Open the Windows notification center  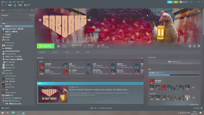tap(200, 113)
